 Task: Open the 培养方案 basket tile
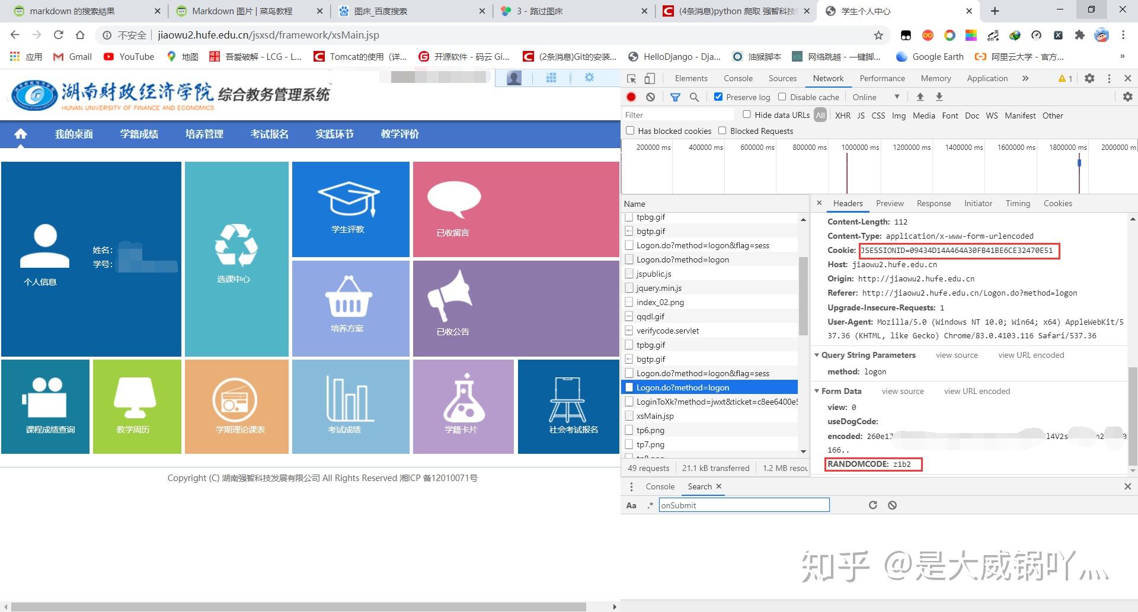click(350, 309)
